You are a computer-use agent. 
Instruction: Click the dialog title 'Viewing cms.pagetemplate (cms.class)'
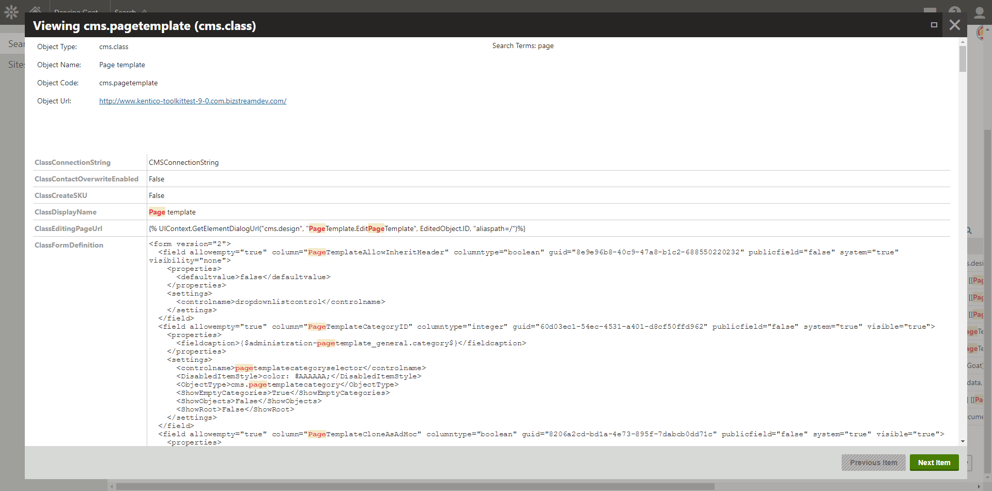(144, 25)
